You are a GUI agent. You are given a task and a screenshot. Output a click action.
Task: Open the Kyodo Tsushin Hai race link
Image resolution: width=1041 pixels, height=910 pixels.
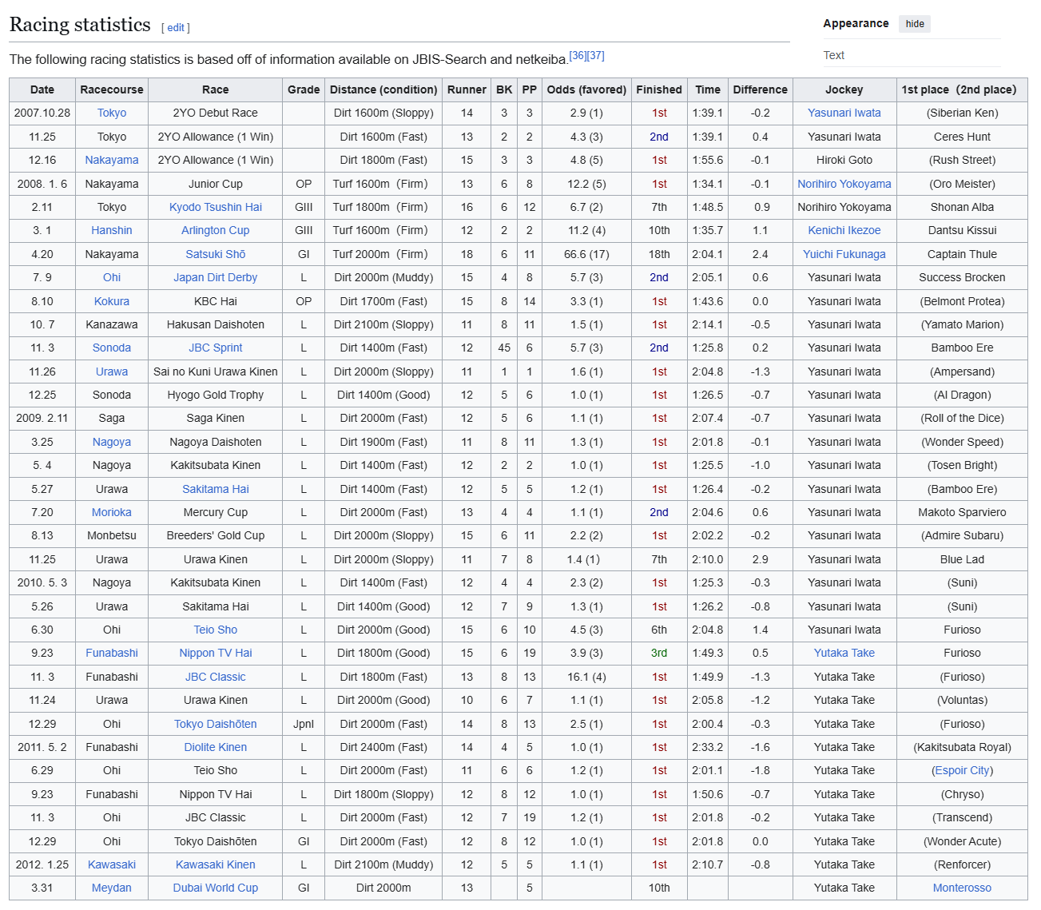(x=216, y=208)
